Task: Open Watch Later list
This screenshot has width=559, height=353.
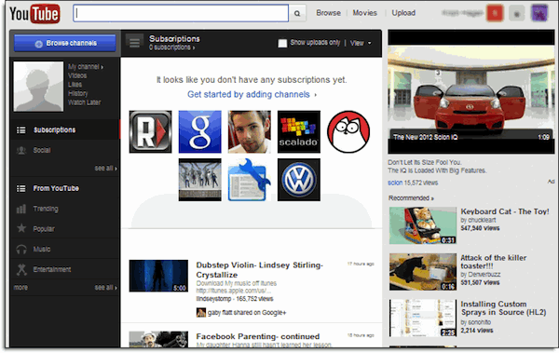Action: (85, 102)
